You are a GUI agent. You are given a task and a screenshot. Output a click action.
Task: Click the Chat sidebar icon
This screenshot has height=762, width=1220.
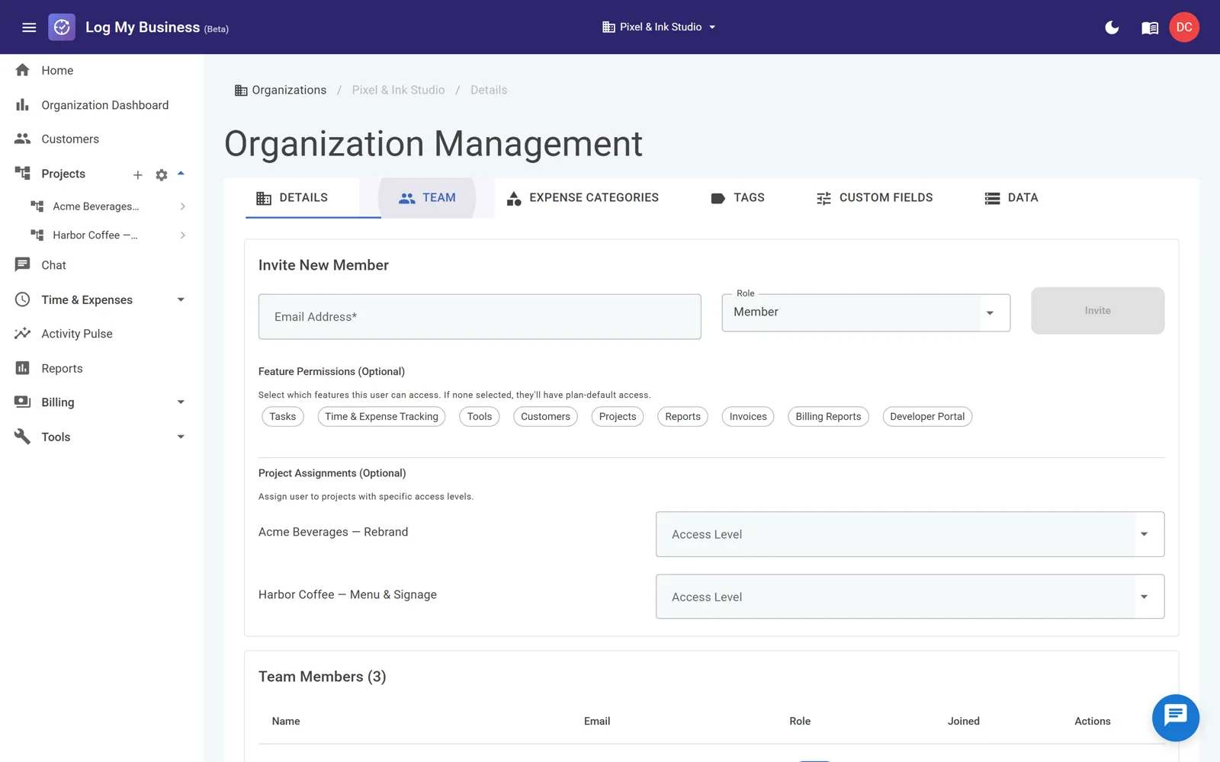tap(23, 265)
